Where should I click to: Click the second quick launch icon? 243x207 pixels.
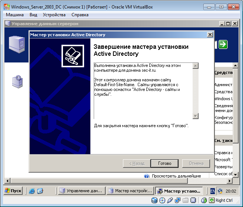[40, 191]
